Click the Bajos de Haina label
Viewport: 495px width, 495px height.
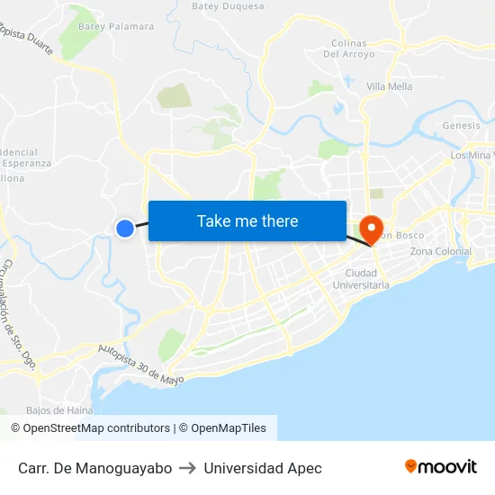click(x=59, y=410)
